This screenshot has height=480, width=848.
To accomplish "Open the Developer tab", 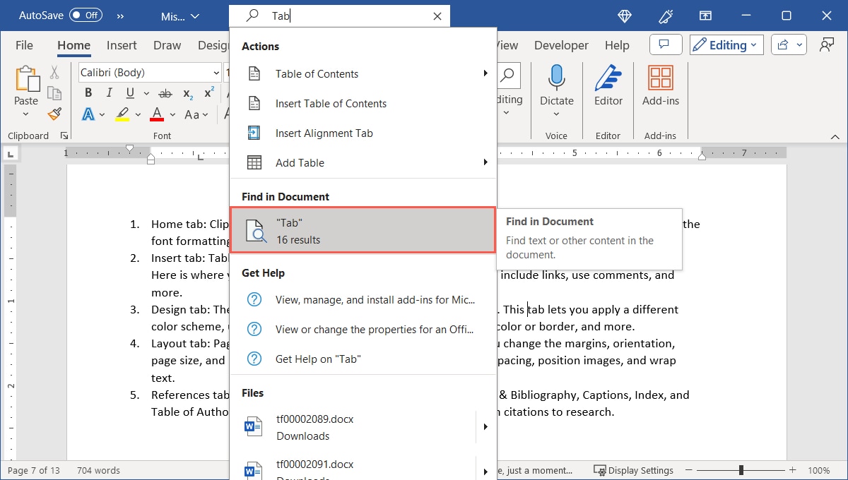I will (x=561, y=44).
